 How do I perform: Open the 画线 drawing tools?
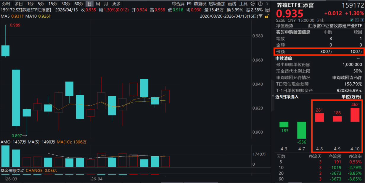click(232, 4)
